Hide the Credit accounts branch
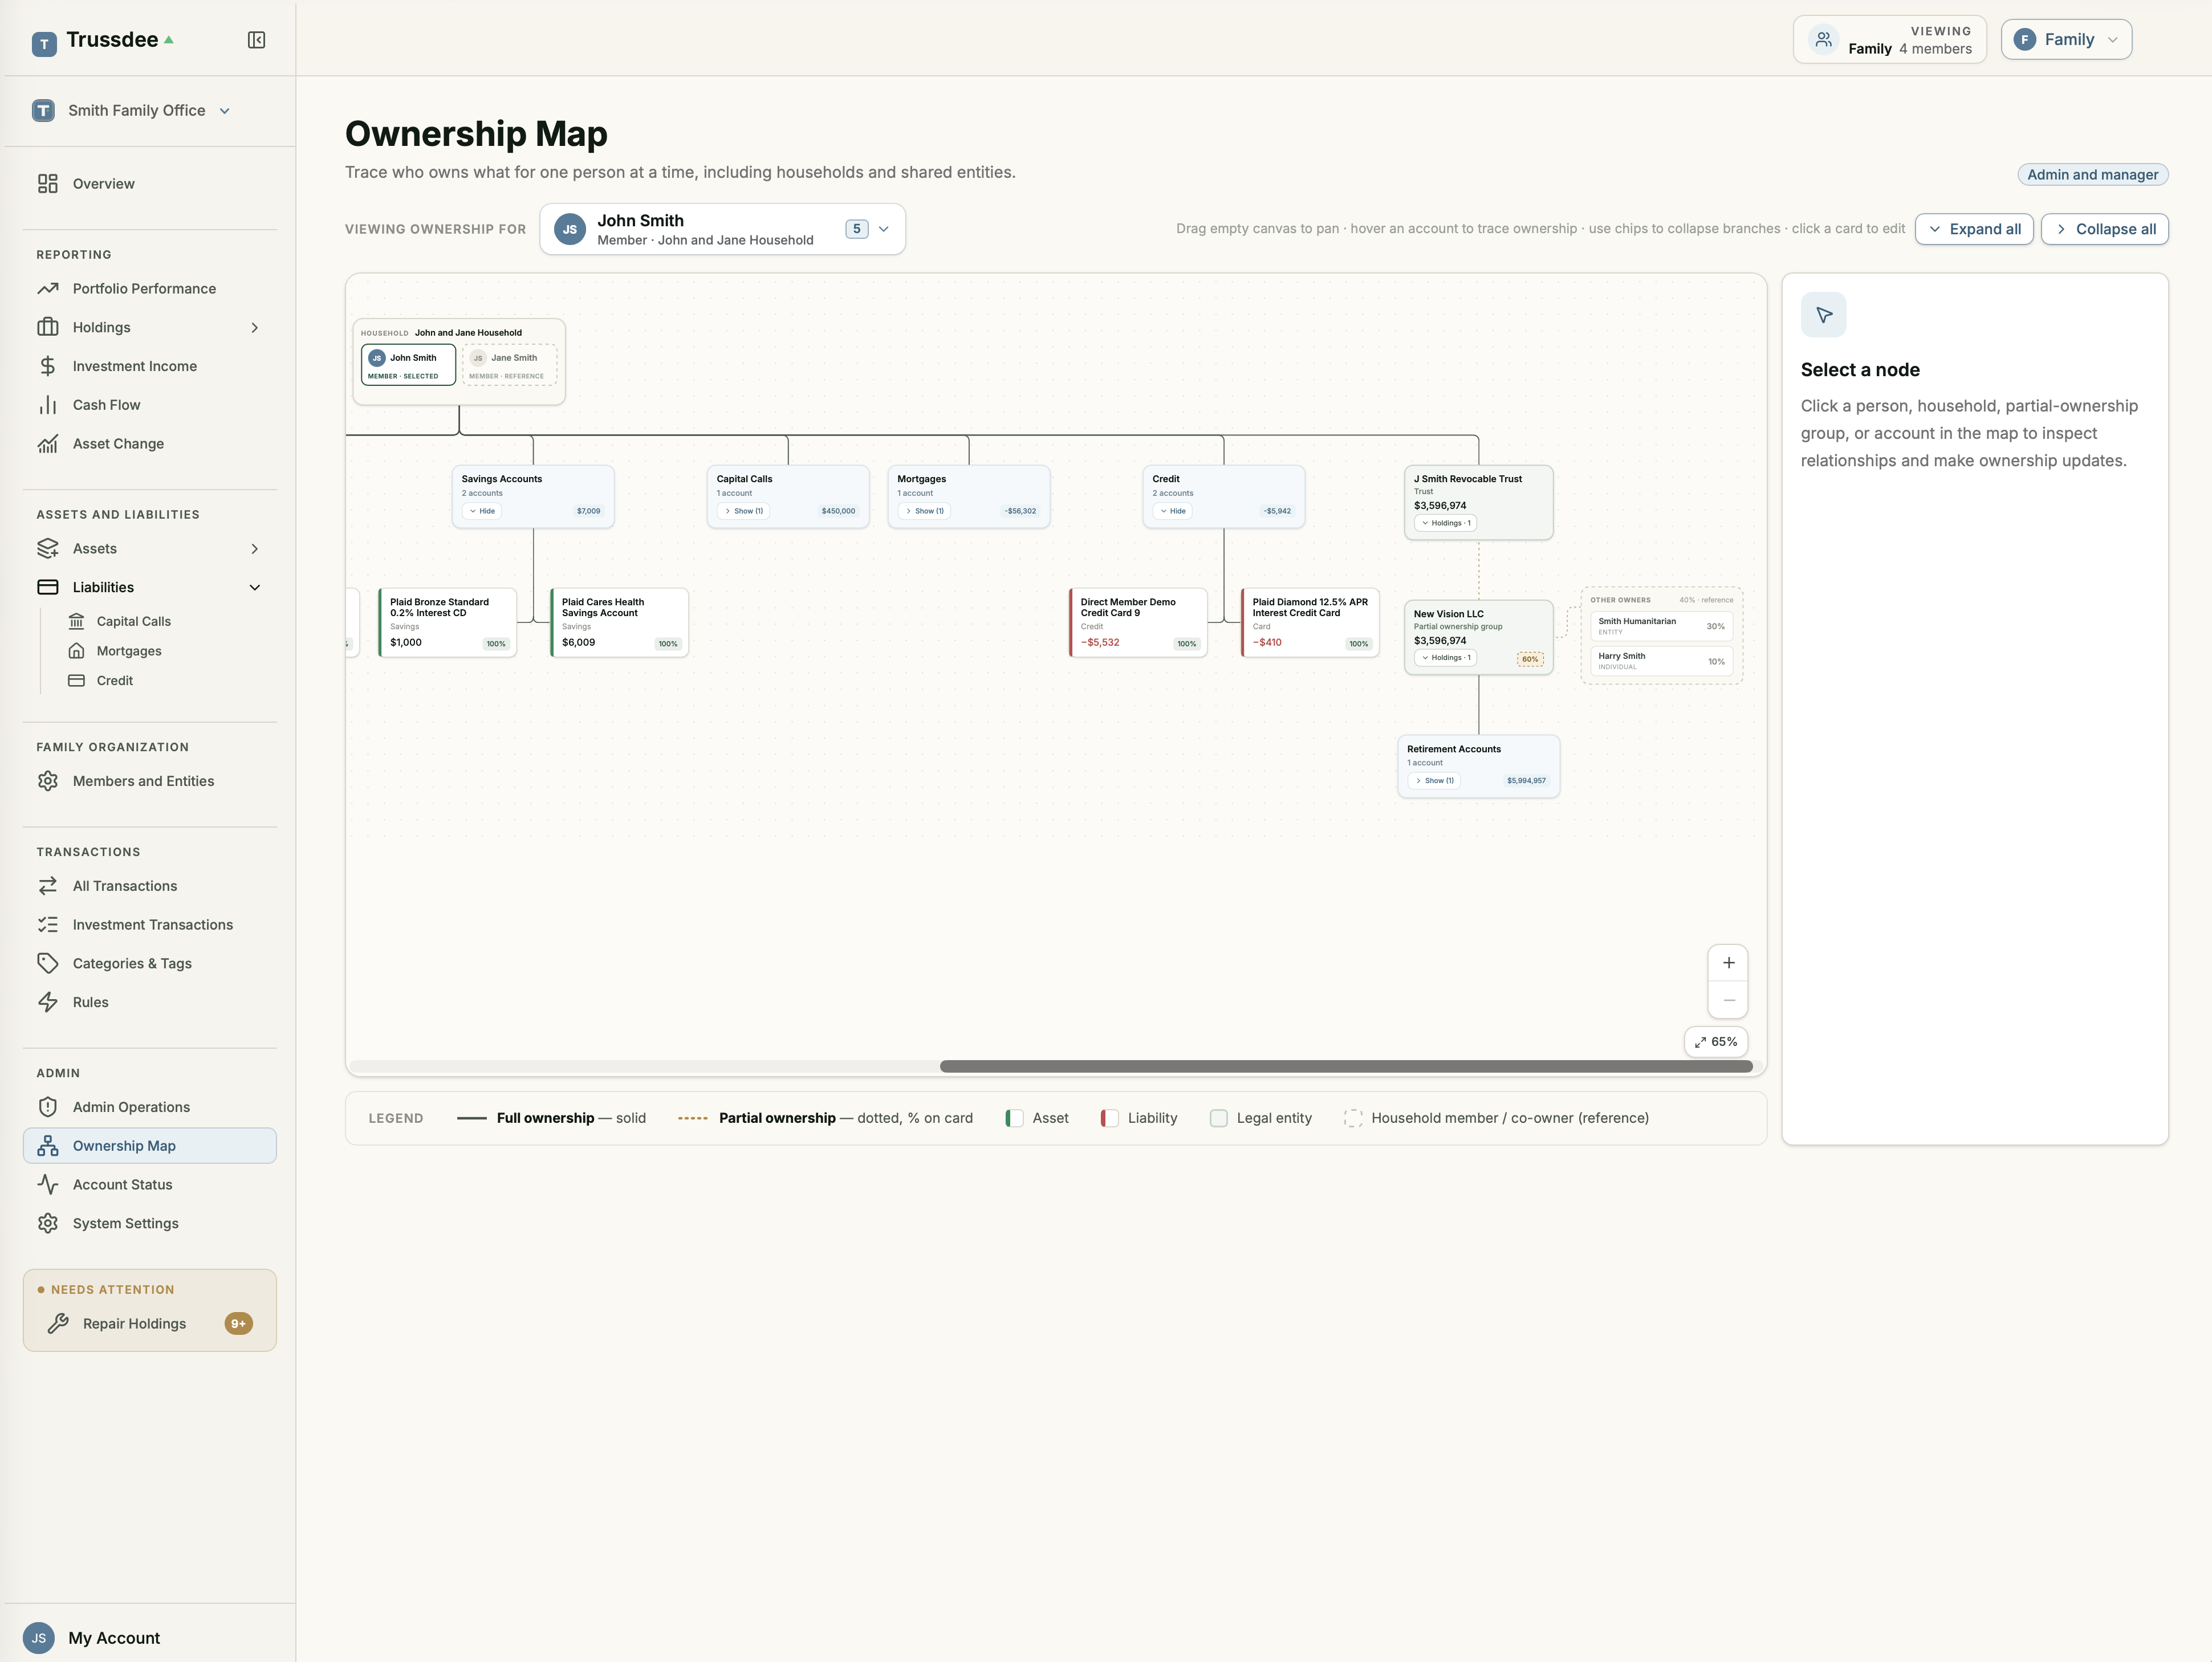Screen dimensions: 2212x1662 click(x=1173, y=511)
